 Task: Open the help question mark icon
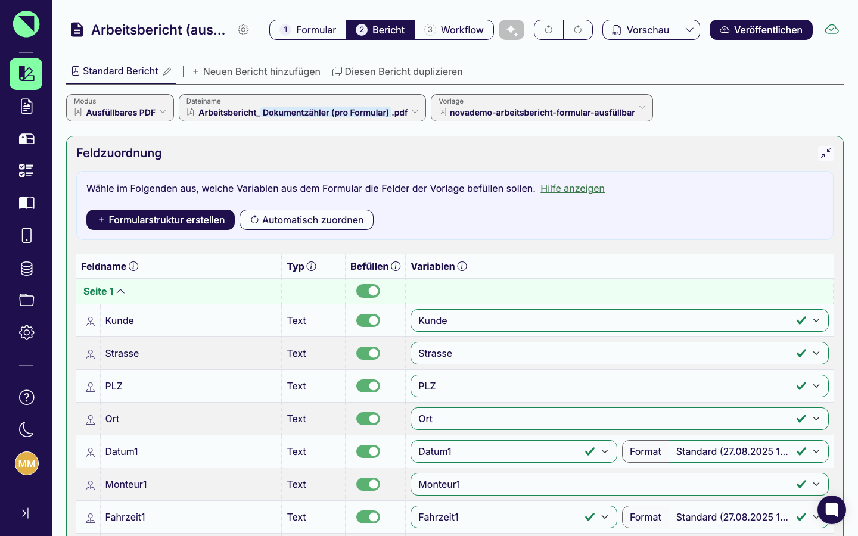coord(26,397)
